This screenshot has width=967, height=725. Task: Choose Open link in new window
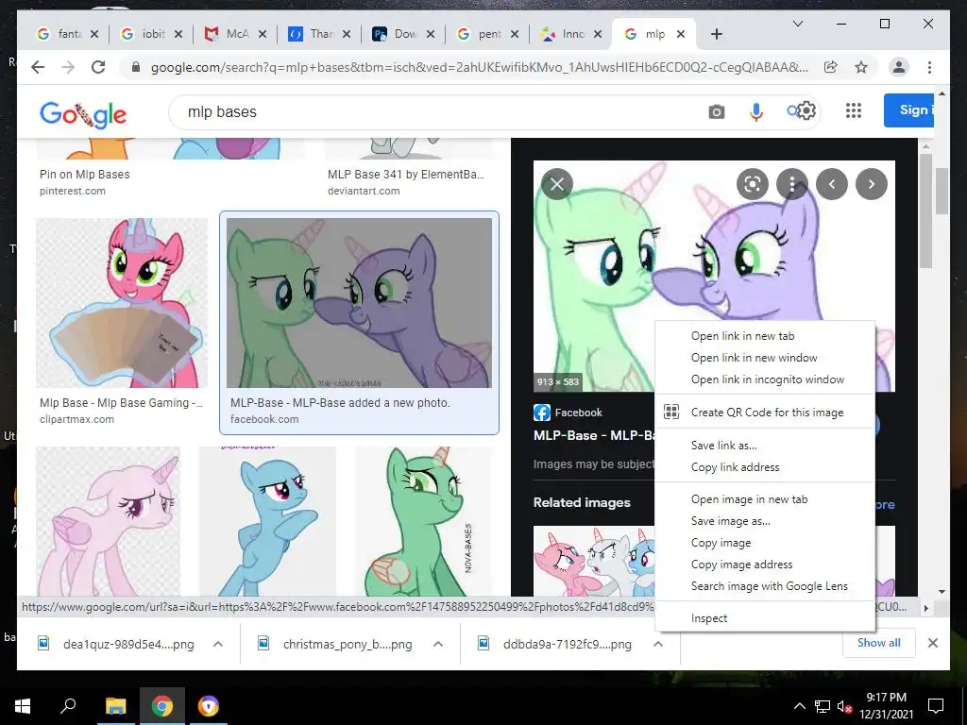(765, 358)
